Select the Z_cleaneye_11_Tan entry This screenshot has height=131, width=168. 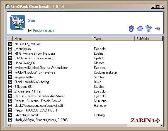tap(28, 91)
